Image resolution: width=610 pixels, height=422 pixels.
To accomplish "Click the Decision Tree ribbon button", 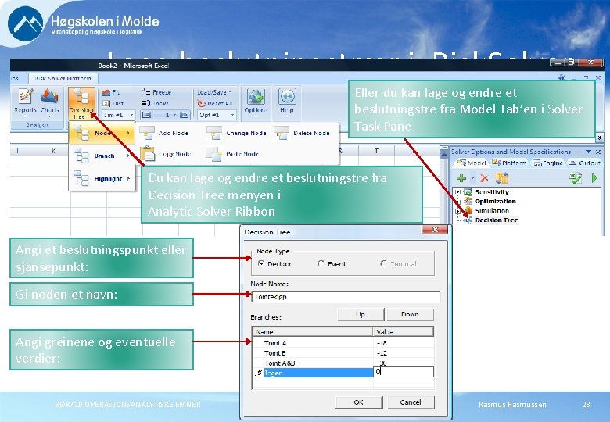I will coord(81,103).
